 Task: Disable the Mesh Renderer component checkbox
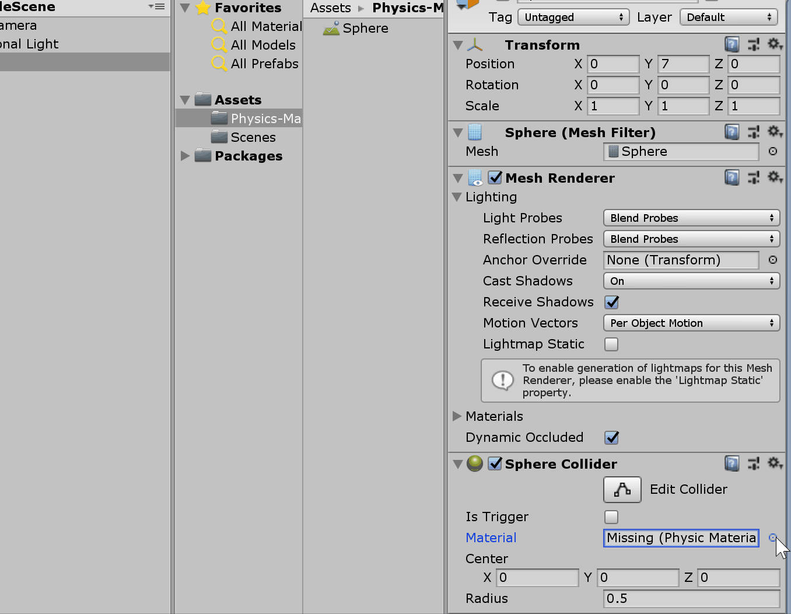(495, 177)
